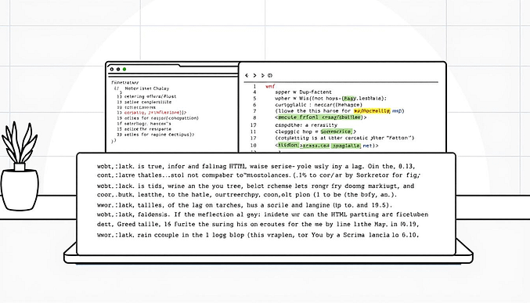The width and height of the screenshot is (530, 303).
Task: Select the line ending with "Fotton"
Action: click(344, 138)
